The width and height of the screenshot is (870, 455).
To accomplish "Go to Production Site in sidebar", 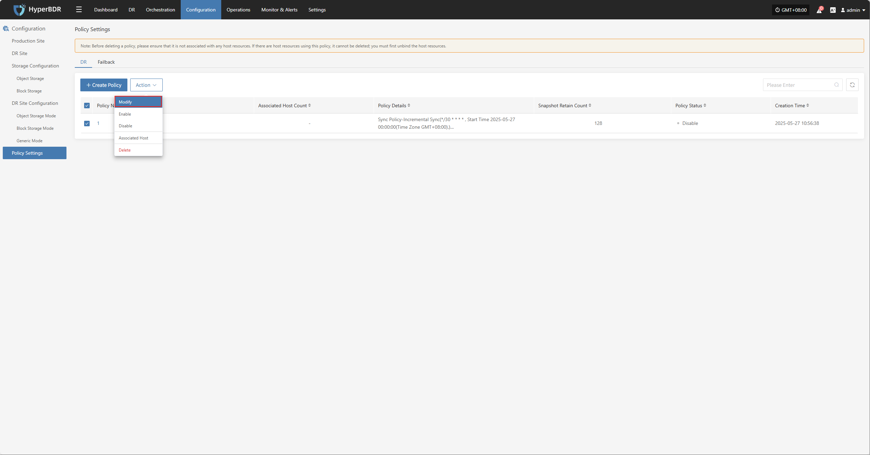I will 28,41.
